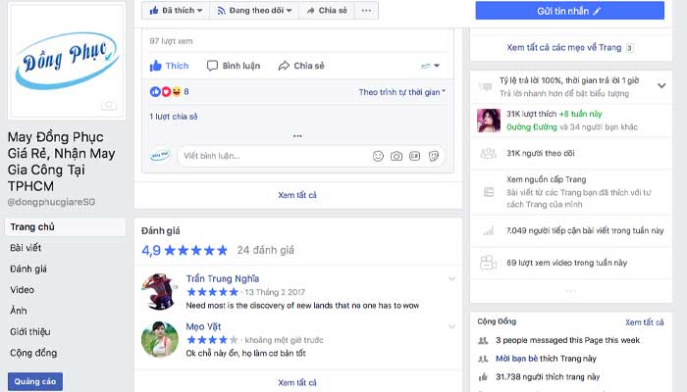Click @dongphucgiareSG page username
Viewport: 687px width, 392px height.
(x=51, y=202)
